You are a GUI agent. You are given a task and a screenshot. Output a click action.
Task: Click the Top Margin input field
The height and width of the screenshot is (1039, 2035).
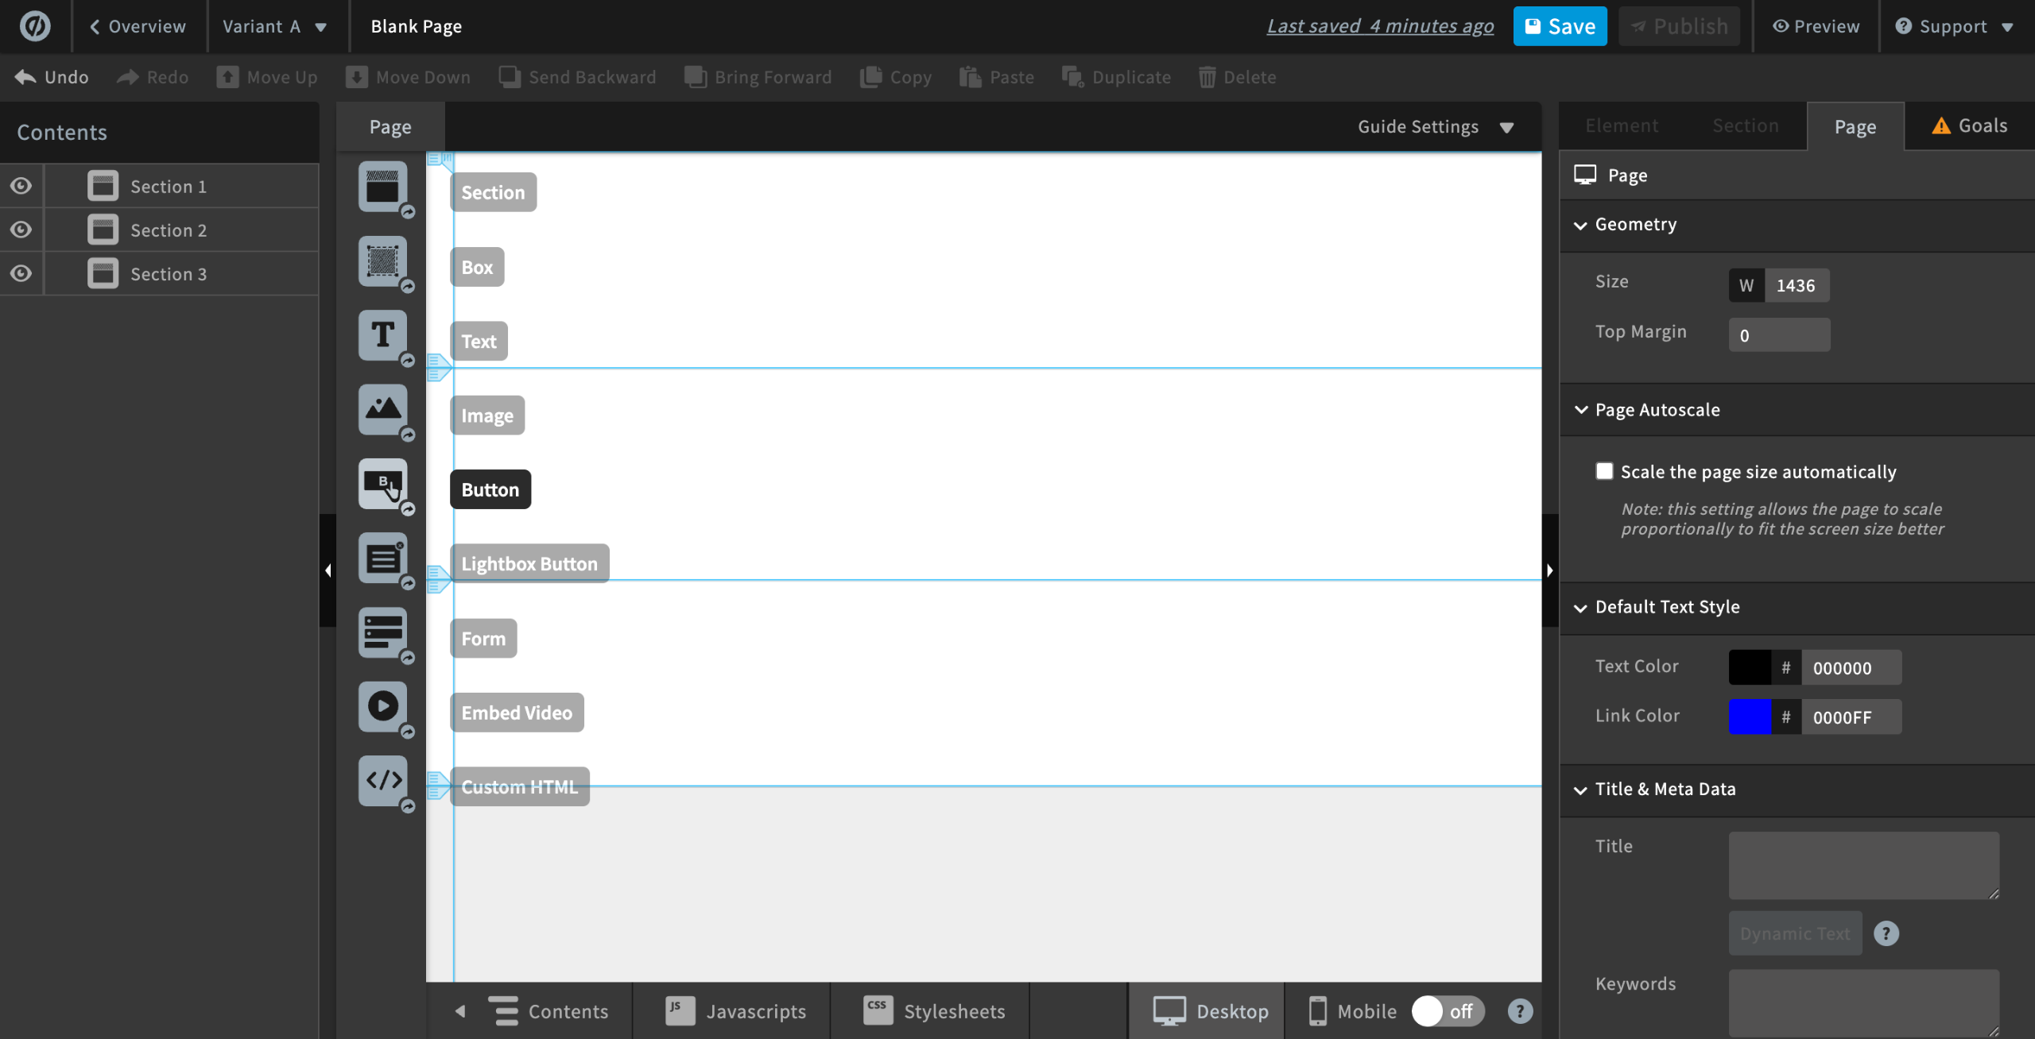click(x=1779, y=335)
